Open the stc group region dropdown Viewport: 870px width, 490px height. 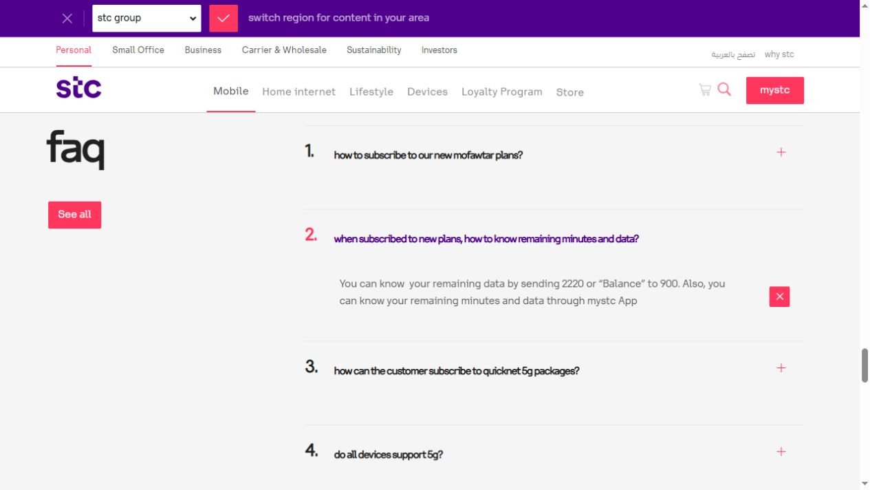click(x=146, y=19)
